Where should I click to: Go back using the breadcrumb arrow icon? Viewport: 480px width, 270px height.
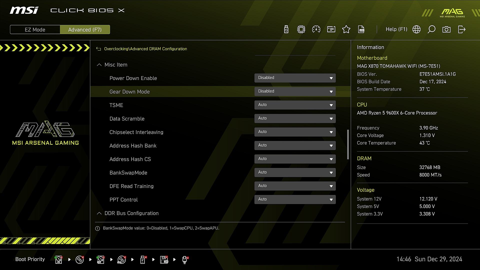(x=98, y=49)
